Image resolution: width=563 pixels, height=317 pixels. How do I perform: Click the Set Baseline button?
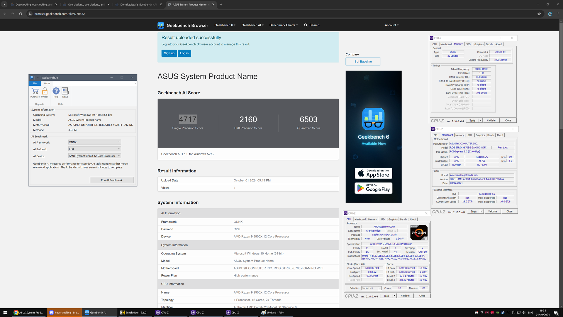363,62
